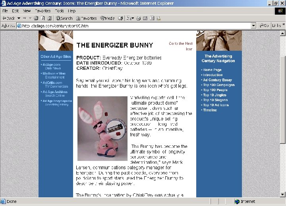Open the Top 100 People link

tap(215, 90)
